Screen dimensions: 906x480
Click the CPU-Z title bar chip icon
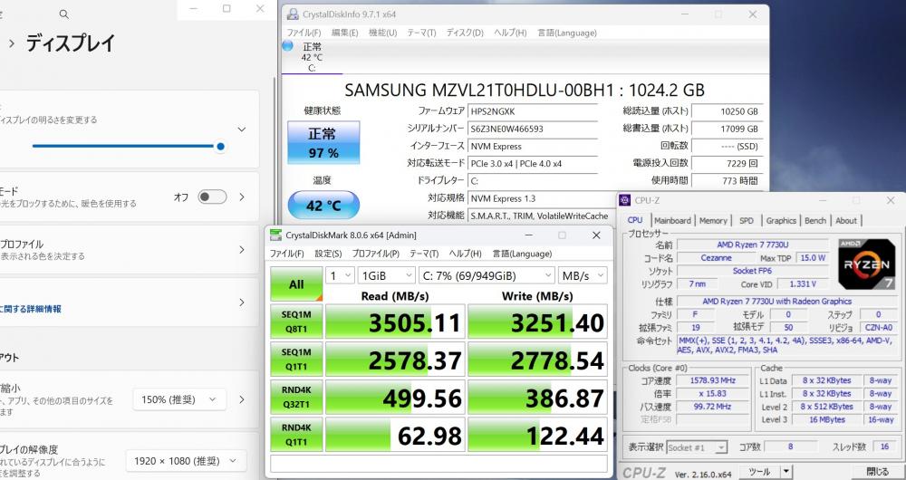(624, 200)
